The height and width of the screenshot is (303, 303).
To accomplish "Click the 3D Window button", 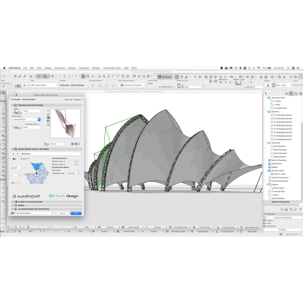I will point(165,77).
